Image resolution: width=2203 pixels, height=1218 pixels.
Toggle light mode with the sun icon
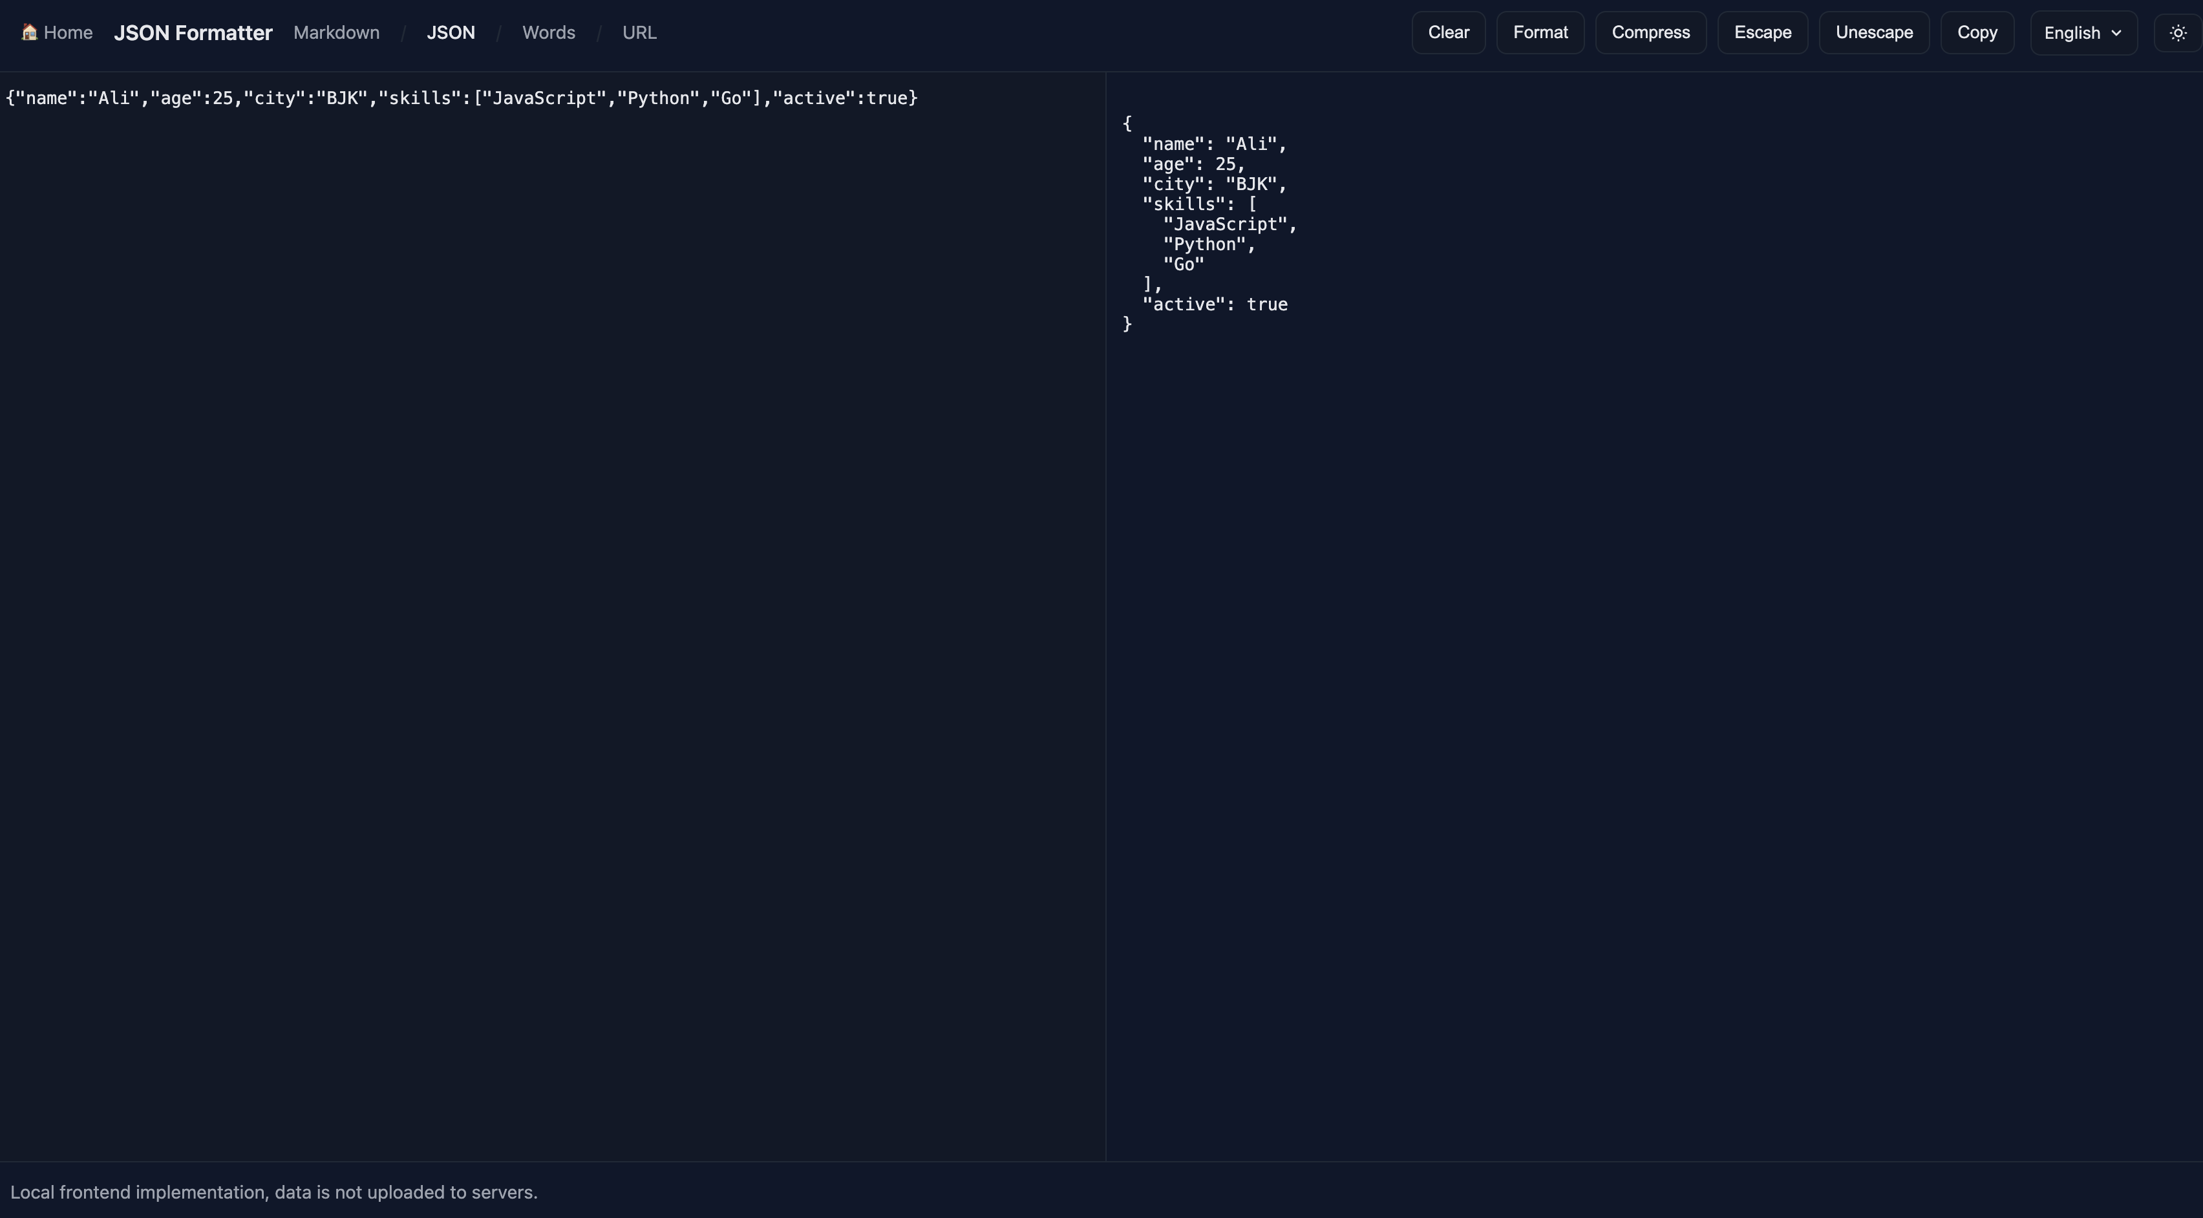pyautogui.click(x=2176, y=32)
